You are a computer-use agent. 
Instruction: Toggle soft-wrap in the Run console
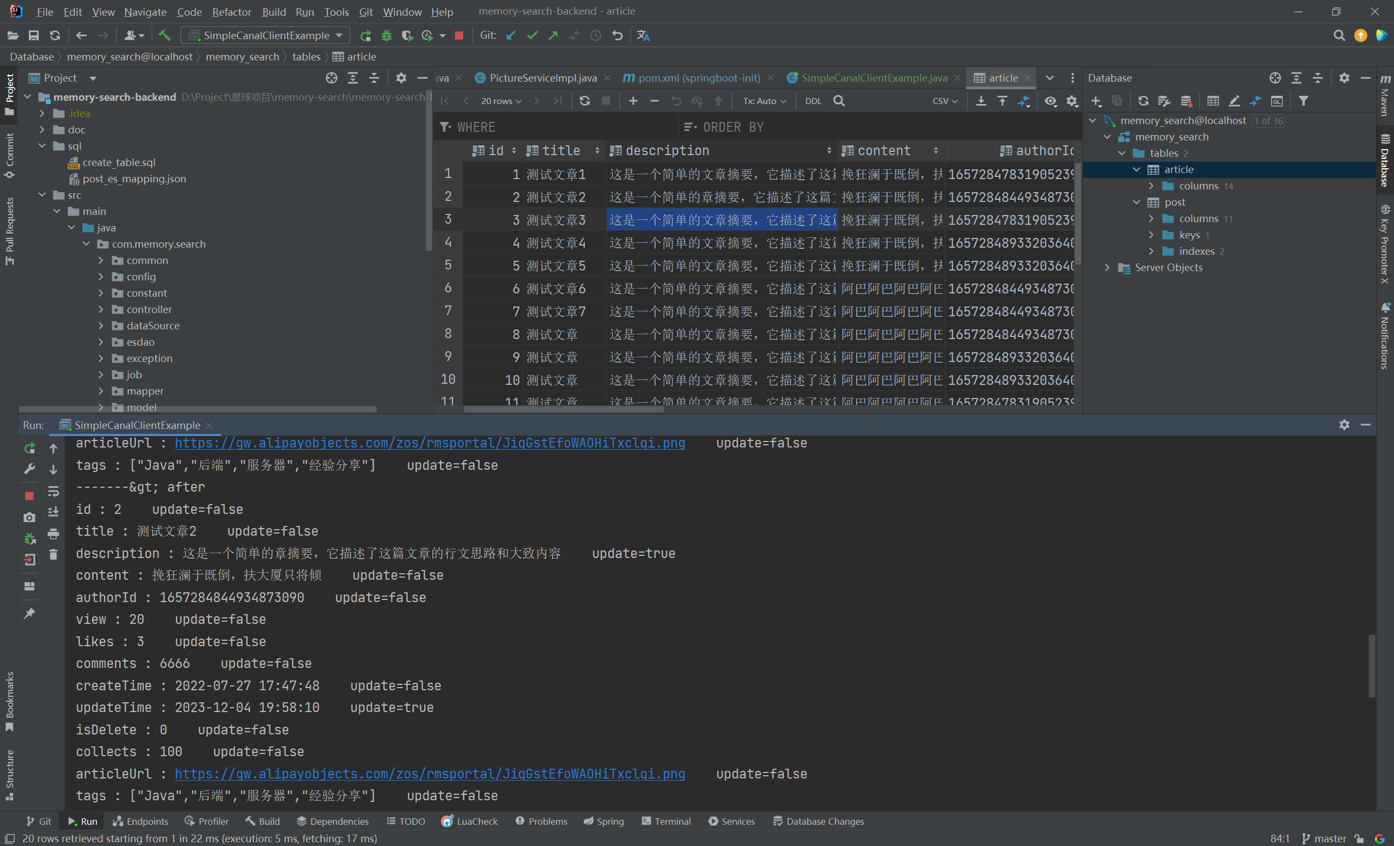tap(53, 491)
